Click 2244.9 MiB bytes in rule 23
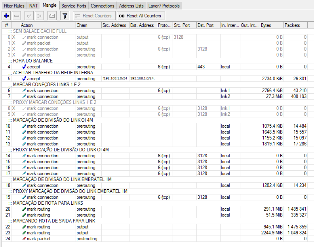The height and width of the screenshot is (247, 314). 272,233
